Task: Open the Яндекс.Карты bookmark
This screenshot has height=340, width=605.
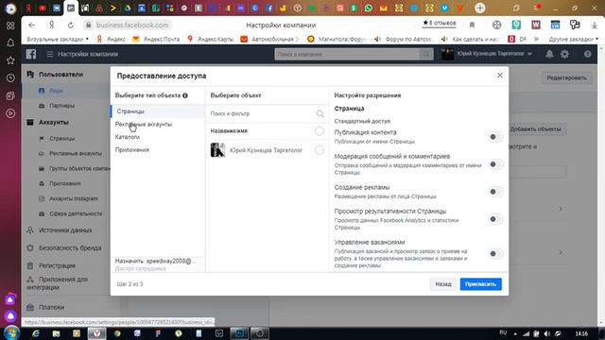Action: pos(211,39)
